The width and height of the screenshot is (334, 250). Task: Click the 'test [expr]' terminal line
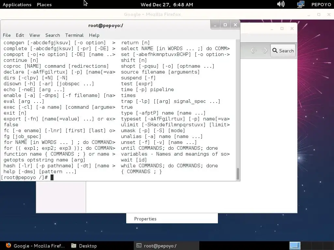137,84
